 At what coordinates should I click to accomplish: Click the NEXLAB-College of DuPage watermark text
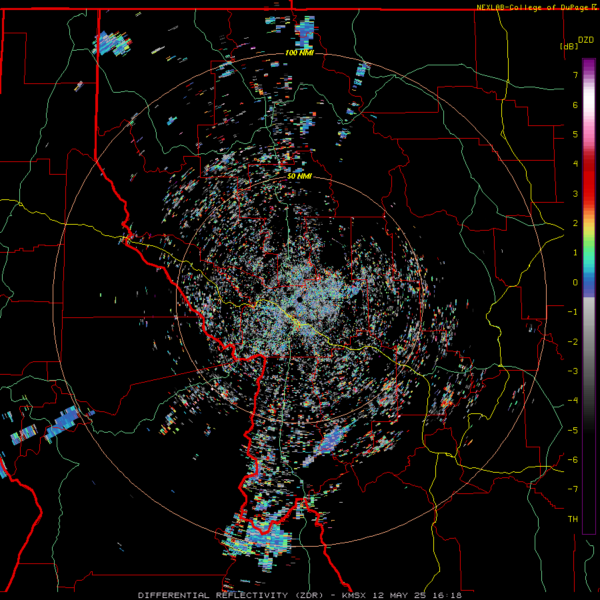[x=536, y=7]
